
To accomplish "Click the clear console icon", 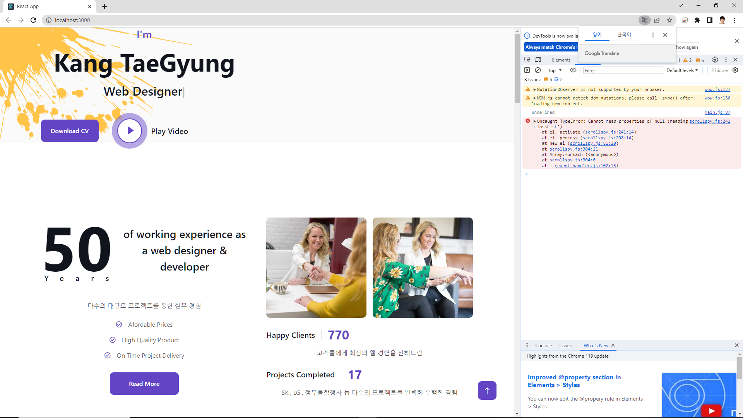I will pos(538,70).
